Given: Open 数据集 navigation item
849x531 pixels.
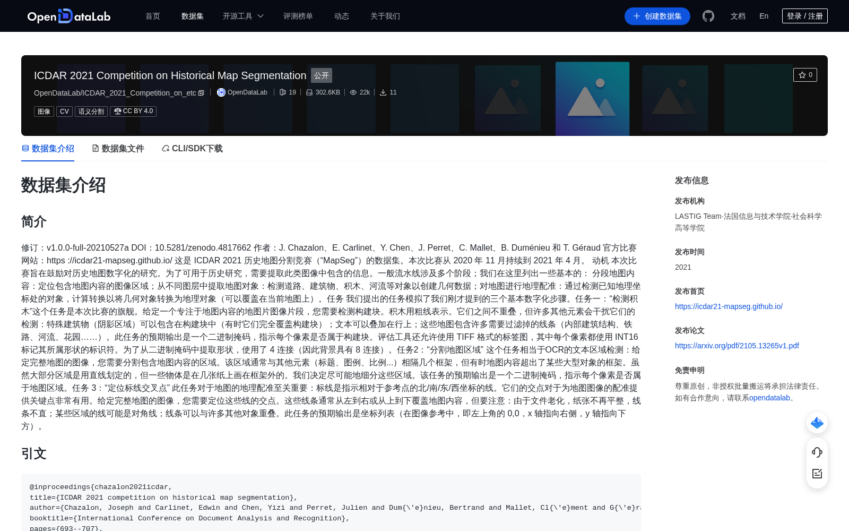Looking at the screenshot, I should tap(193, 16).
